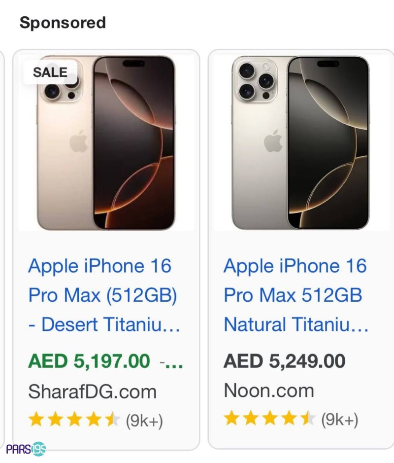The width and height of the screenshot is (394, 463).
Task: Open the (9k+) reviews for Noon listing
Action: [x=339, y=419]
